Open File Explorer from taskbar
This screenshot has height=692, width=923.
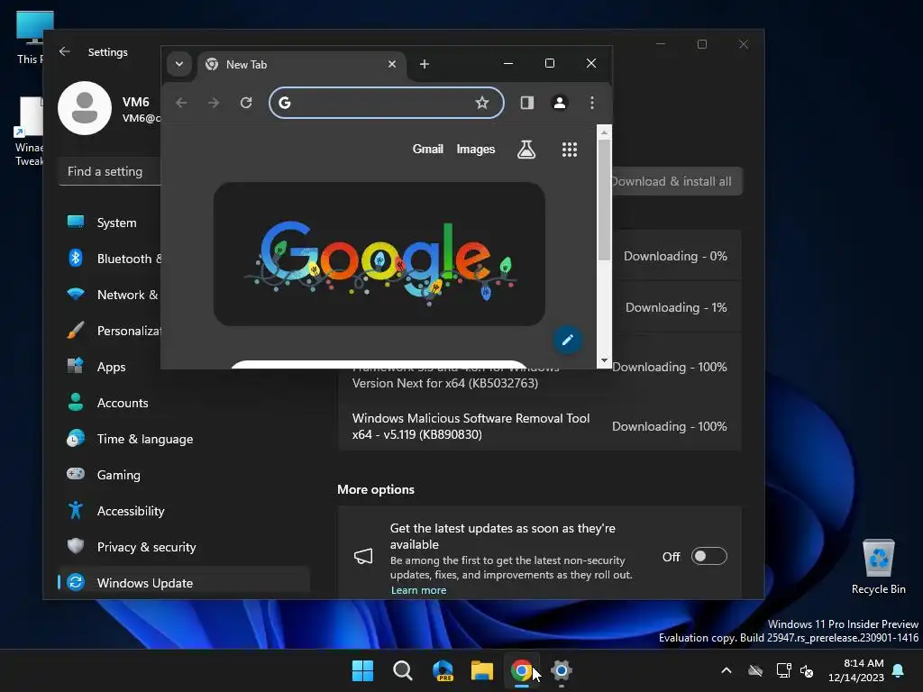[482, 670]
